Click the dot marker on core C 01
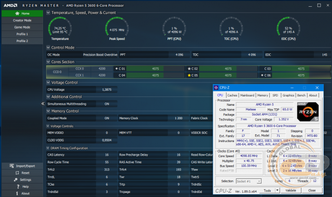Viewport: 332px width, 197px height. pos(116,68)
